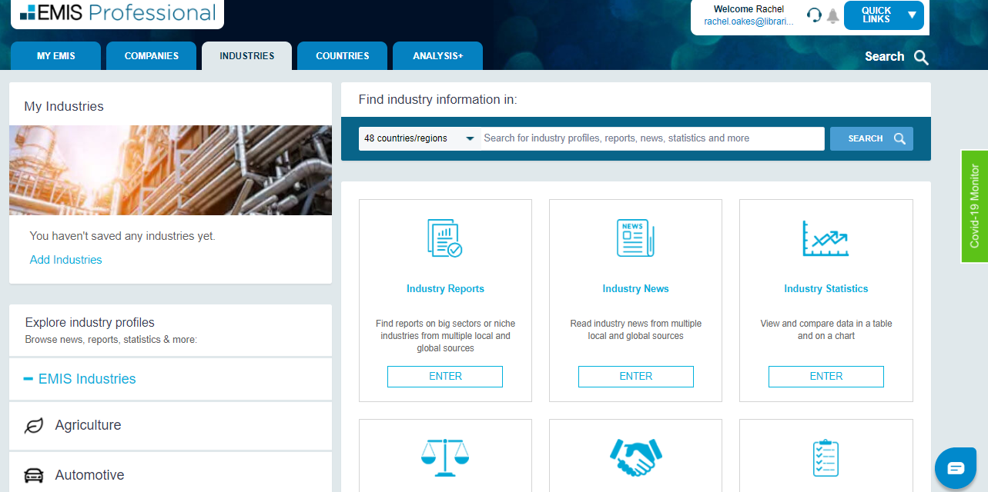The width and height of the screenshot is (988, 492).
Task: Click the 'My Industries' heading
Action: pyautogui.click(x=64, y=107)
